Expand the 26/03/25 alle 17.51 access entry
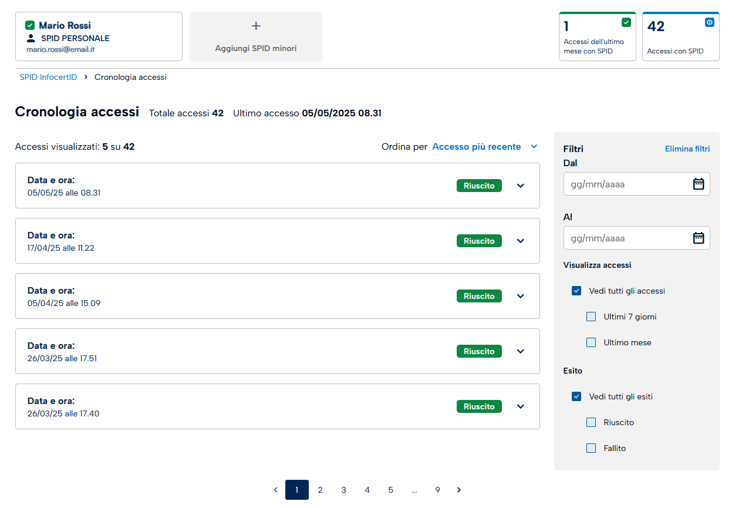Screen dimensions: 732x508 pyautogui.click(x=520, y=351)
